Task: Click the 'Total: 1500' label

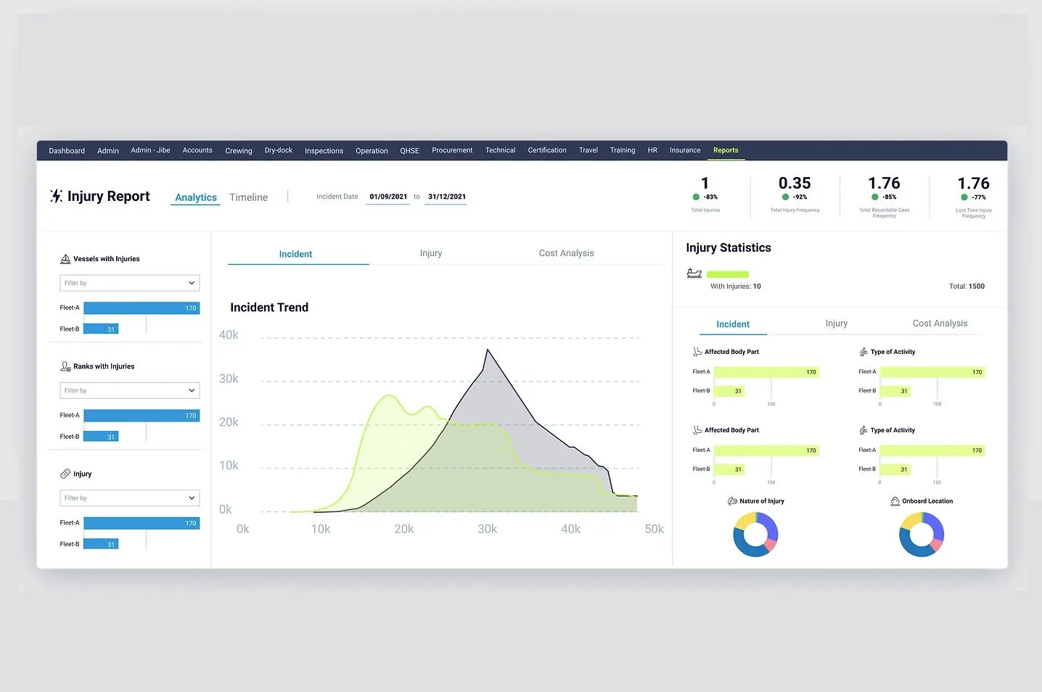Action: point(967,287)
